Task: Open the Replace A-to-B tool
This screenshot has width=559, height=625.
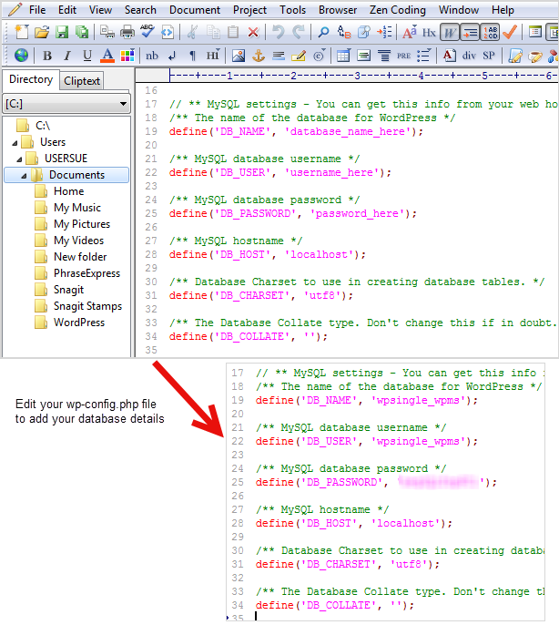Action: (x=343, y=32)
